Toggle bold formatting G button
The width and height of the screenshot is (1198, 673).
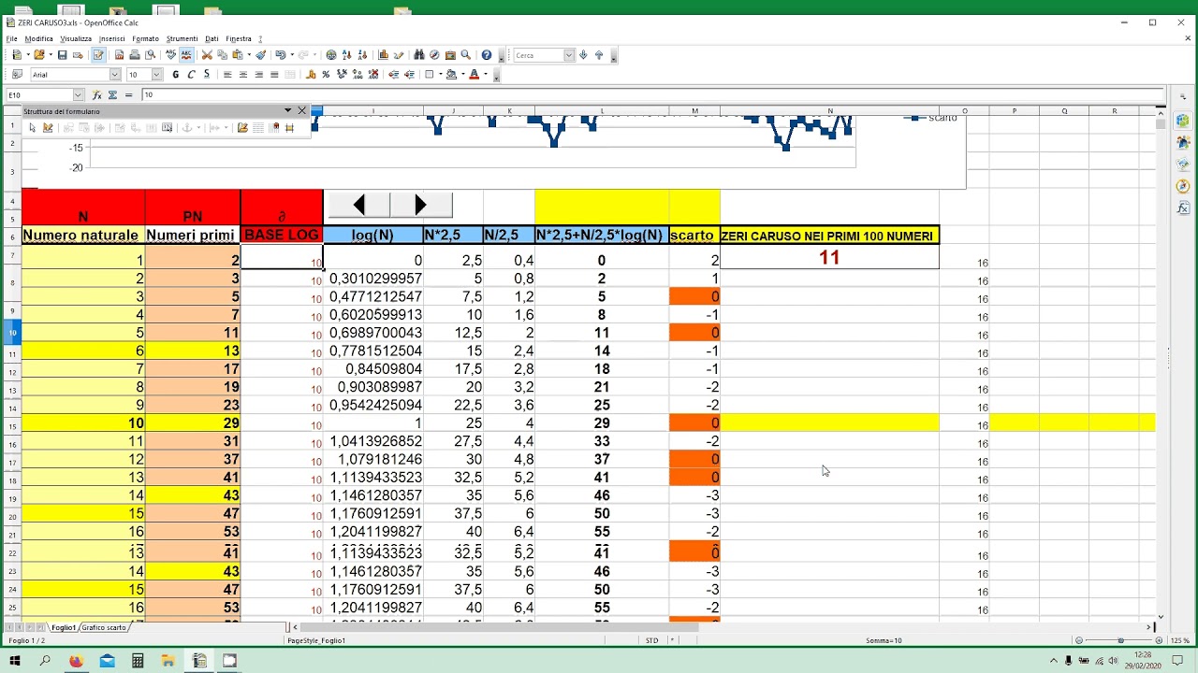pos(175,74)
